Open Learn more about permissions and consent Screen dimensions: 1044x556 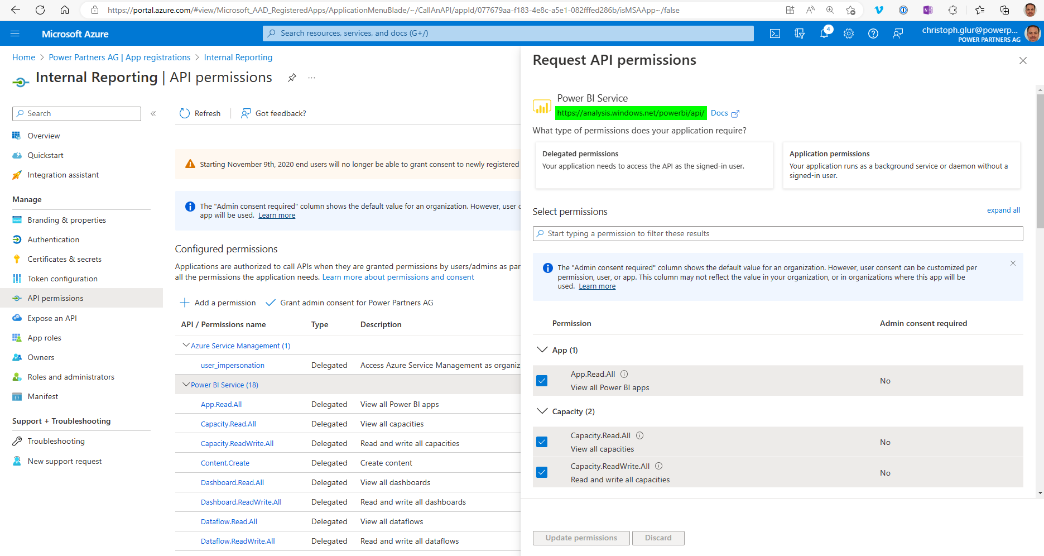398,277
